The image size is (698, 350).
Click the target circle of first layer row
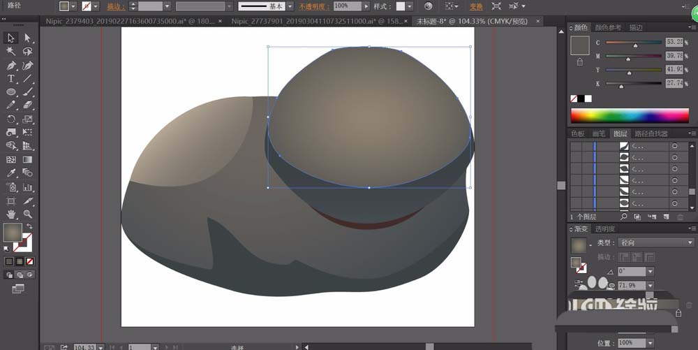click(674, 147)
